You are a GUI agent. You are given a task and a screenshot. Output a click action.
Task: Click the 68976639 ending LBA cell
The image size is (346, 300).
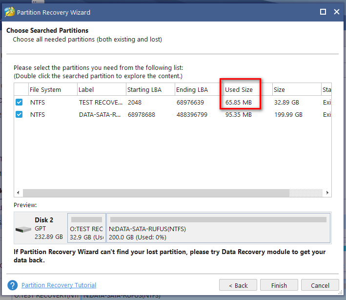click(x=190, y=102)
